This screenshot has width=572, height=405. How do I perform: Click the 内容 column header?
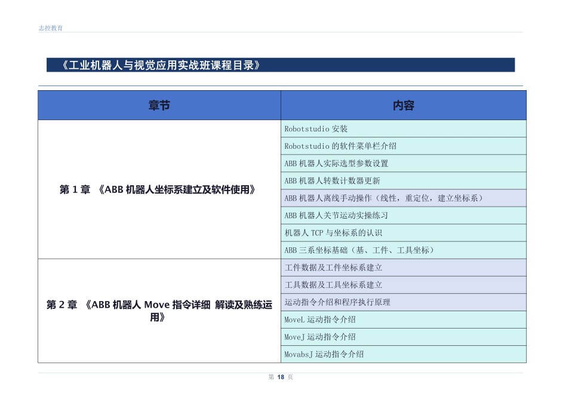(404, 105)
